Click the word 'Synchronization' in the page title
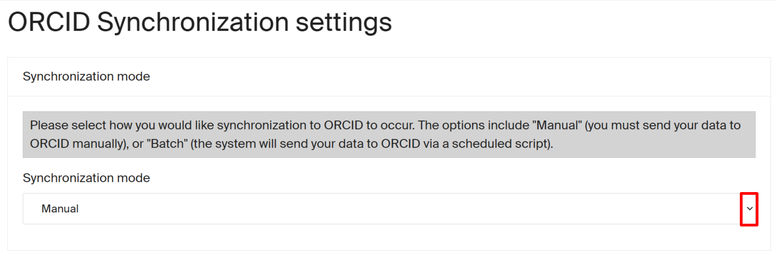Screen dimensions: 776x258 click(193, 22)
